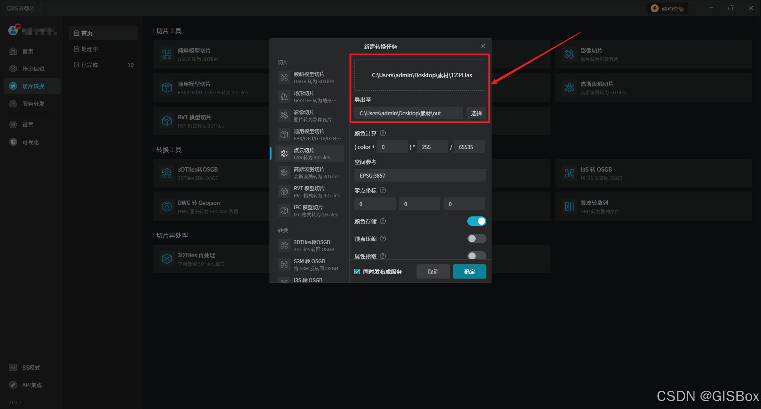This screenshot has height=409, width=761.
Task: Click the 设置 settings sidebar icon
Action: (x=13, y=124)
